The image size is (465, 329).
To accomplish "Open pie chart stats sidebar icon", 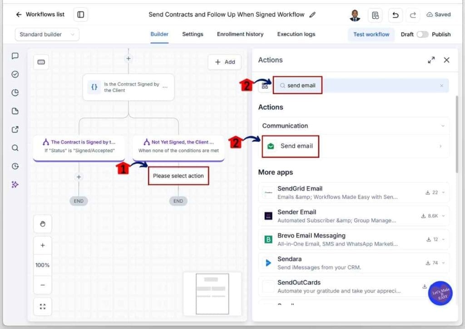I will [x=15, y=93].
